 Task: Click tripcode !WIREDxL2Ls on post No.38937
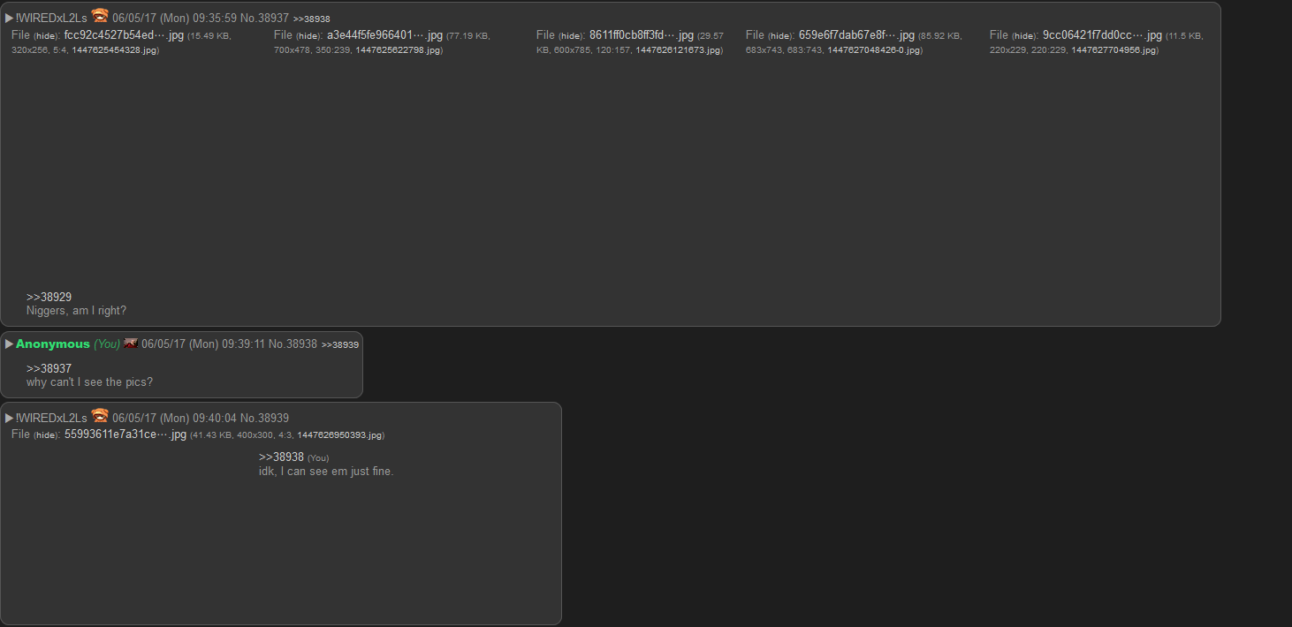coord(51,18)
